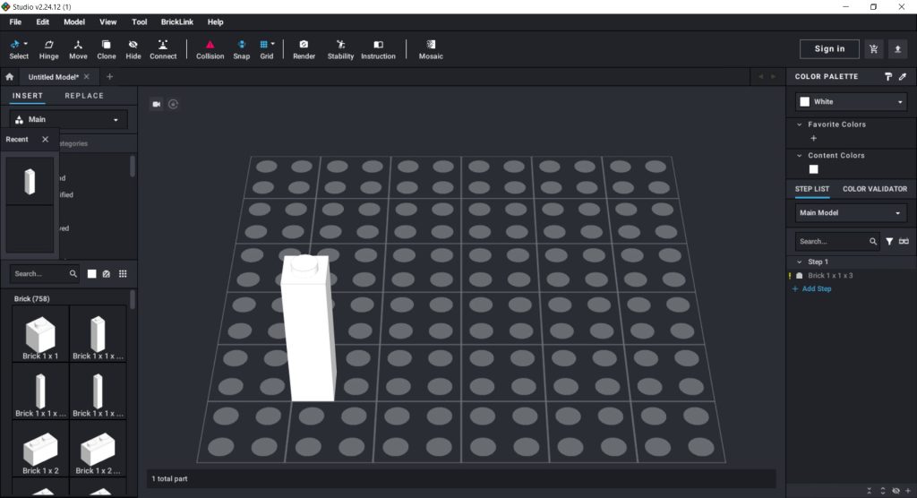Click the viewport camera icon
Image resolution: width=917 pixels, height=498 pixels.
click(x=157, y=104)
